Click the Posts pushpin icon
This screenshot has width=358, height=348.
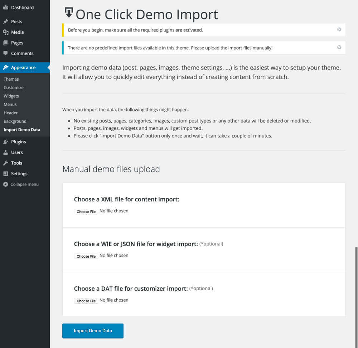pos(6,22)
